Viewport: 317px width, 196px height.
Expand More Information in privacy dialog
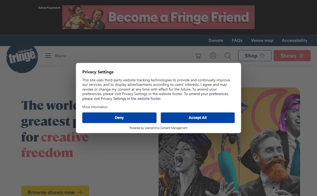click(x=95, y=107)
